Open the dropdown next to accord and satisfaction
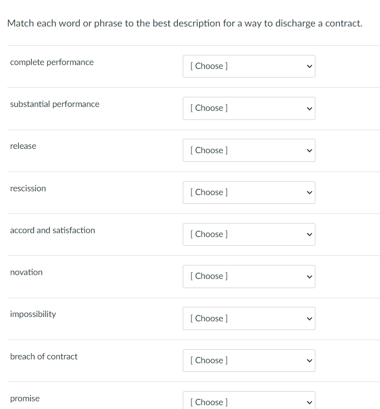This screenshot has width=380, height=409. (x=249, y=234)
